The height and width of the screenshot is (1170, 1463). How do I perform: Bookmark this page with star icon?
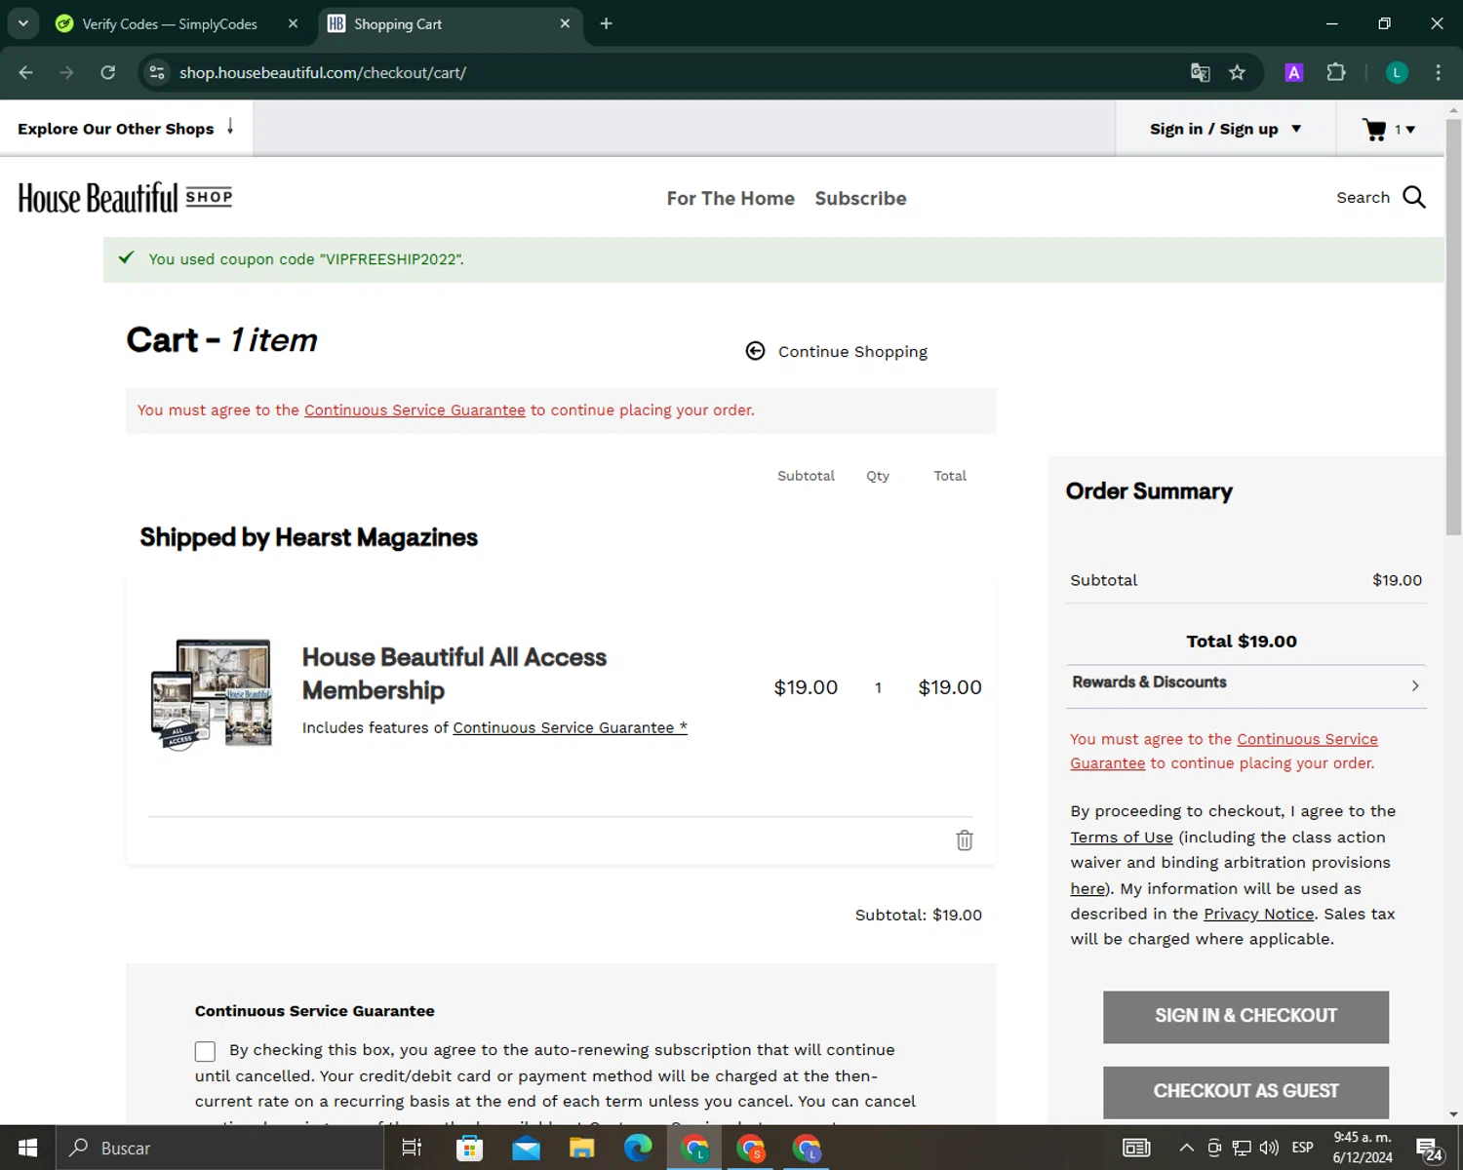point(1237,72)
